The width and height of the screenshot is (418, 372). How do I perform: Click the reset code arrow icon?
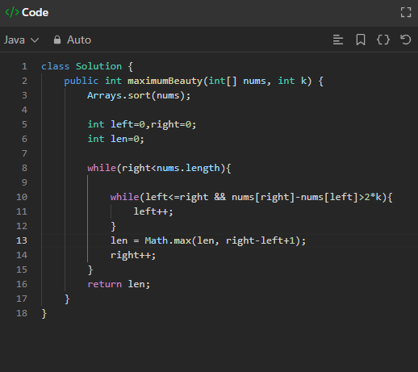pyautogui.click(x=405, y=40)
